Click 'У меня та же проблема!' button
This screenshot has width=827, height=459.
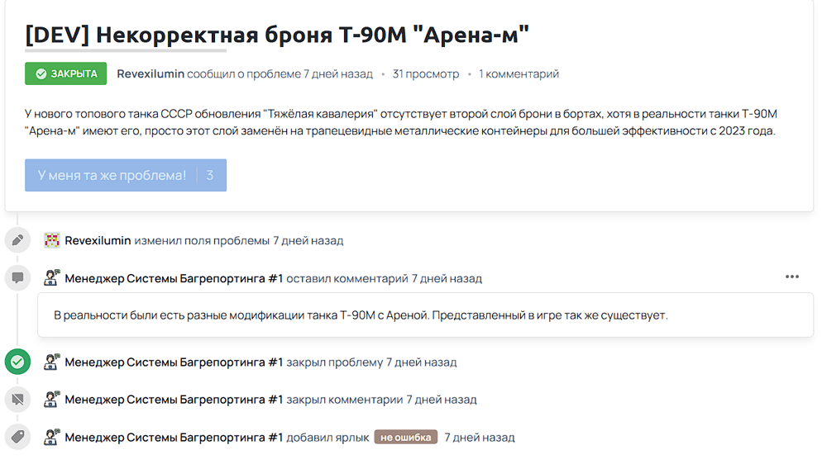pos(126,175)
